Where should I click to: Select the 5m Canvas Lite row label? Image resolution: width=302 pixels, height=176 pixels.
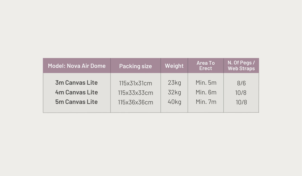point(76,102)
